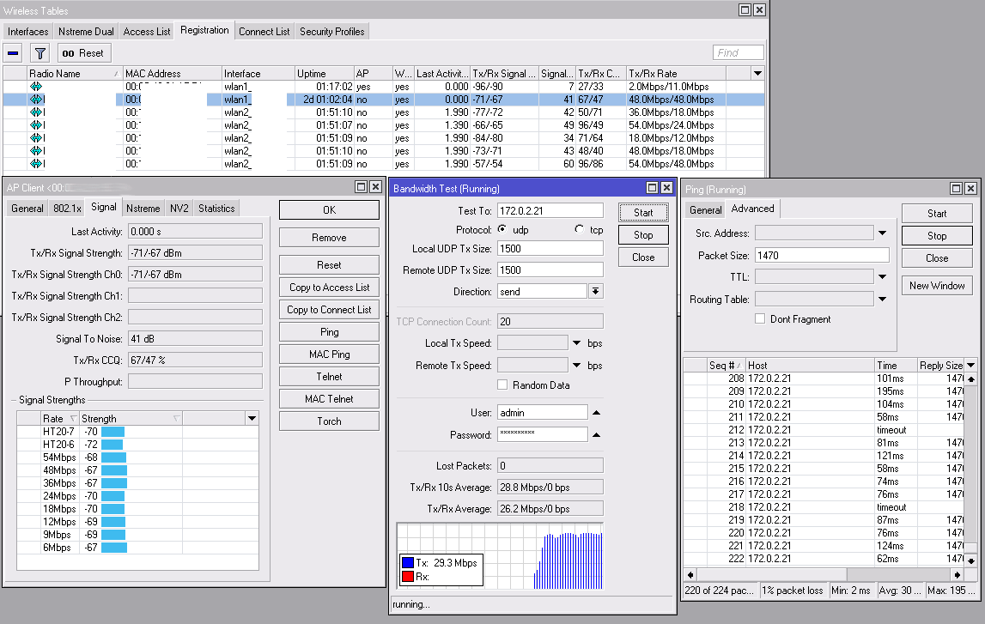Viewport: 985px width, 624px height.
Task: Switch to the Security Profiles tab
Action: tap(331, 32)
